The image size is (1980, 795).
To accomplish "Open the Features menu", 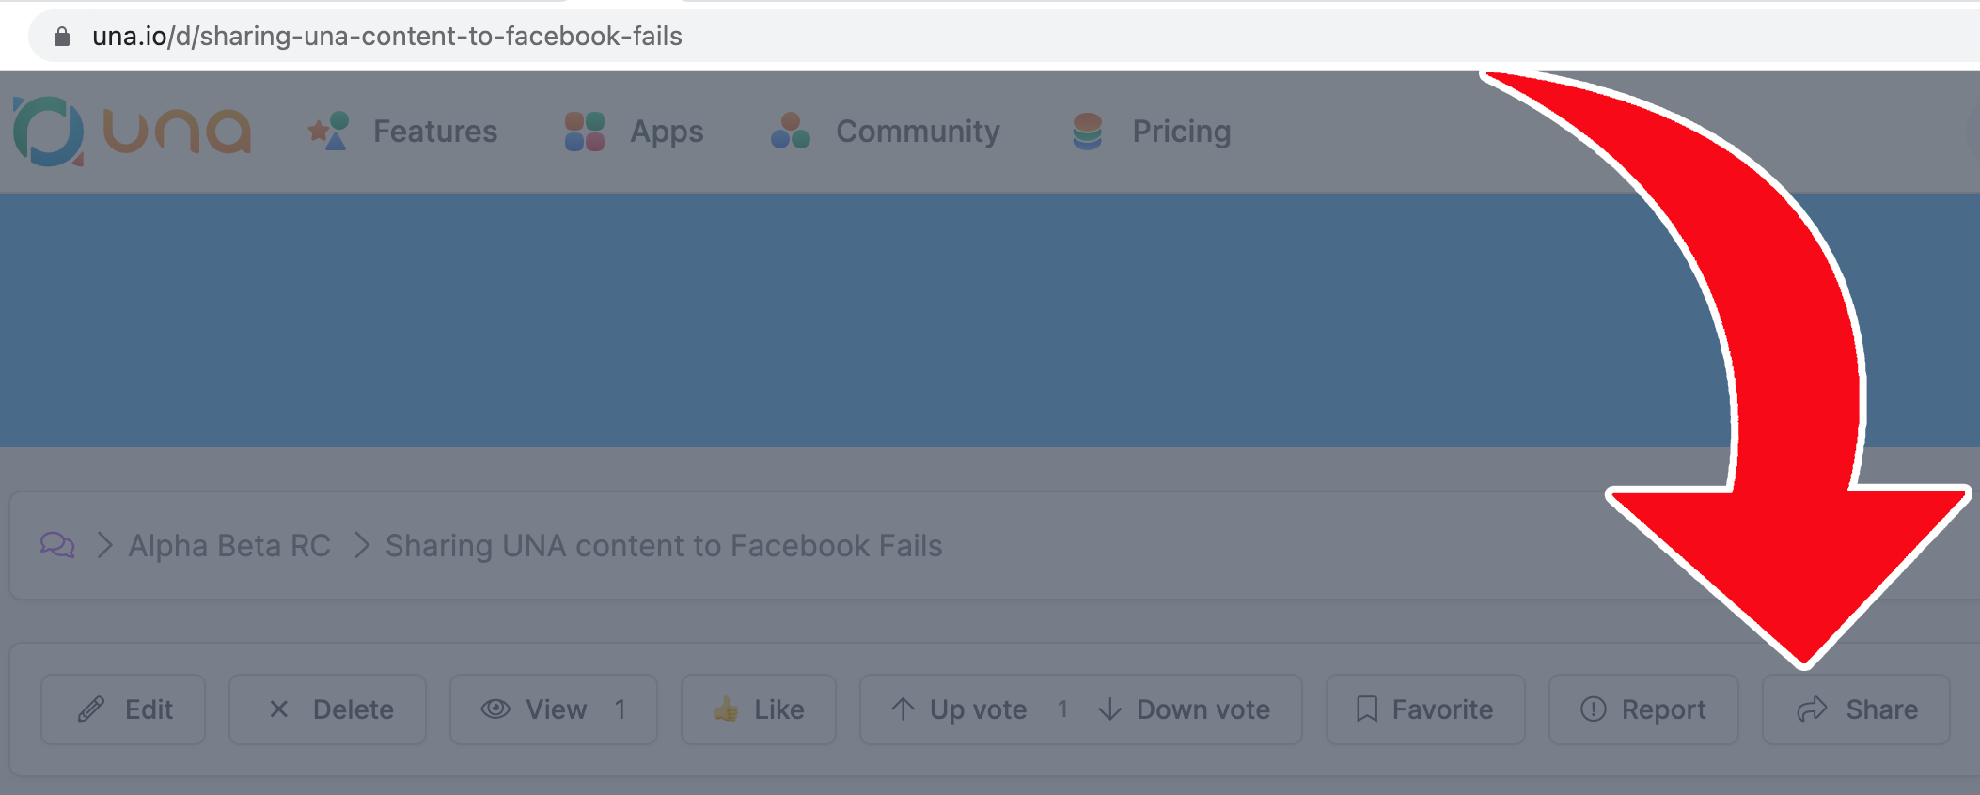I will [434, 132].
